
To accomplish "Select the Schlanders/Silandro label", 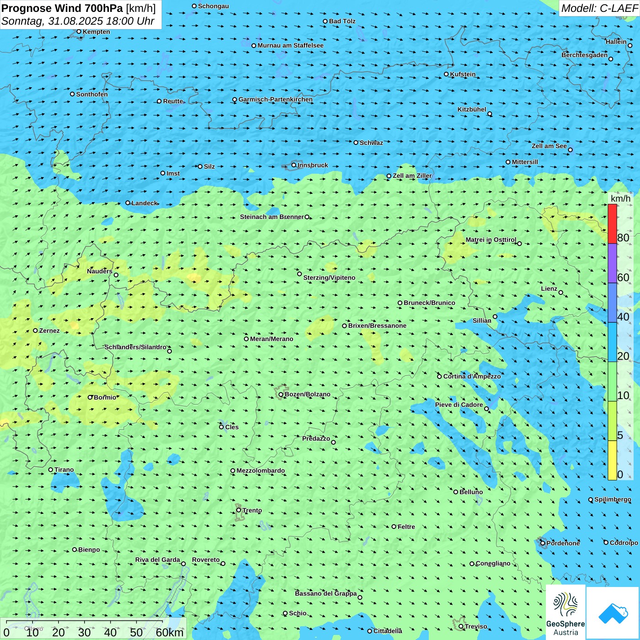I will tap(135, 347).
